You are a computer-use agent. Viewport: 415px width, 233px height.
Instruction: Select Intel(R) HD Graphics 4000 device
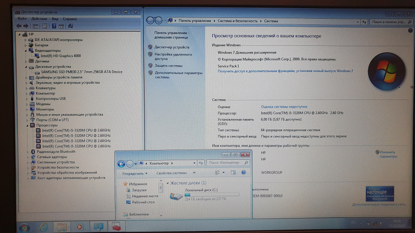(61, 56)
